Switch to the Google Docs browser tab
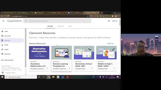Image resolution: width=161 pixels, height=90 pixels. (75, 13)
